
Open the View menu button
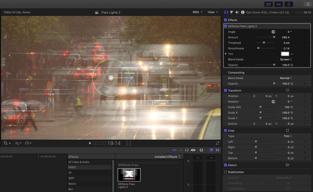(213, 12)
